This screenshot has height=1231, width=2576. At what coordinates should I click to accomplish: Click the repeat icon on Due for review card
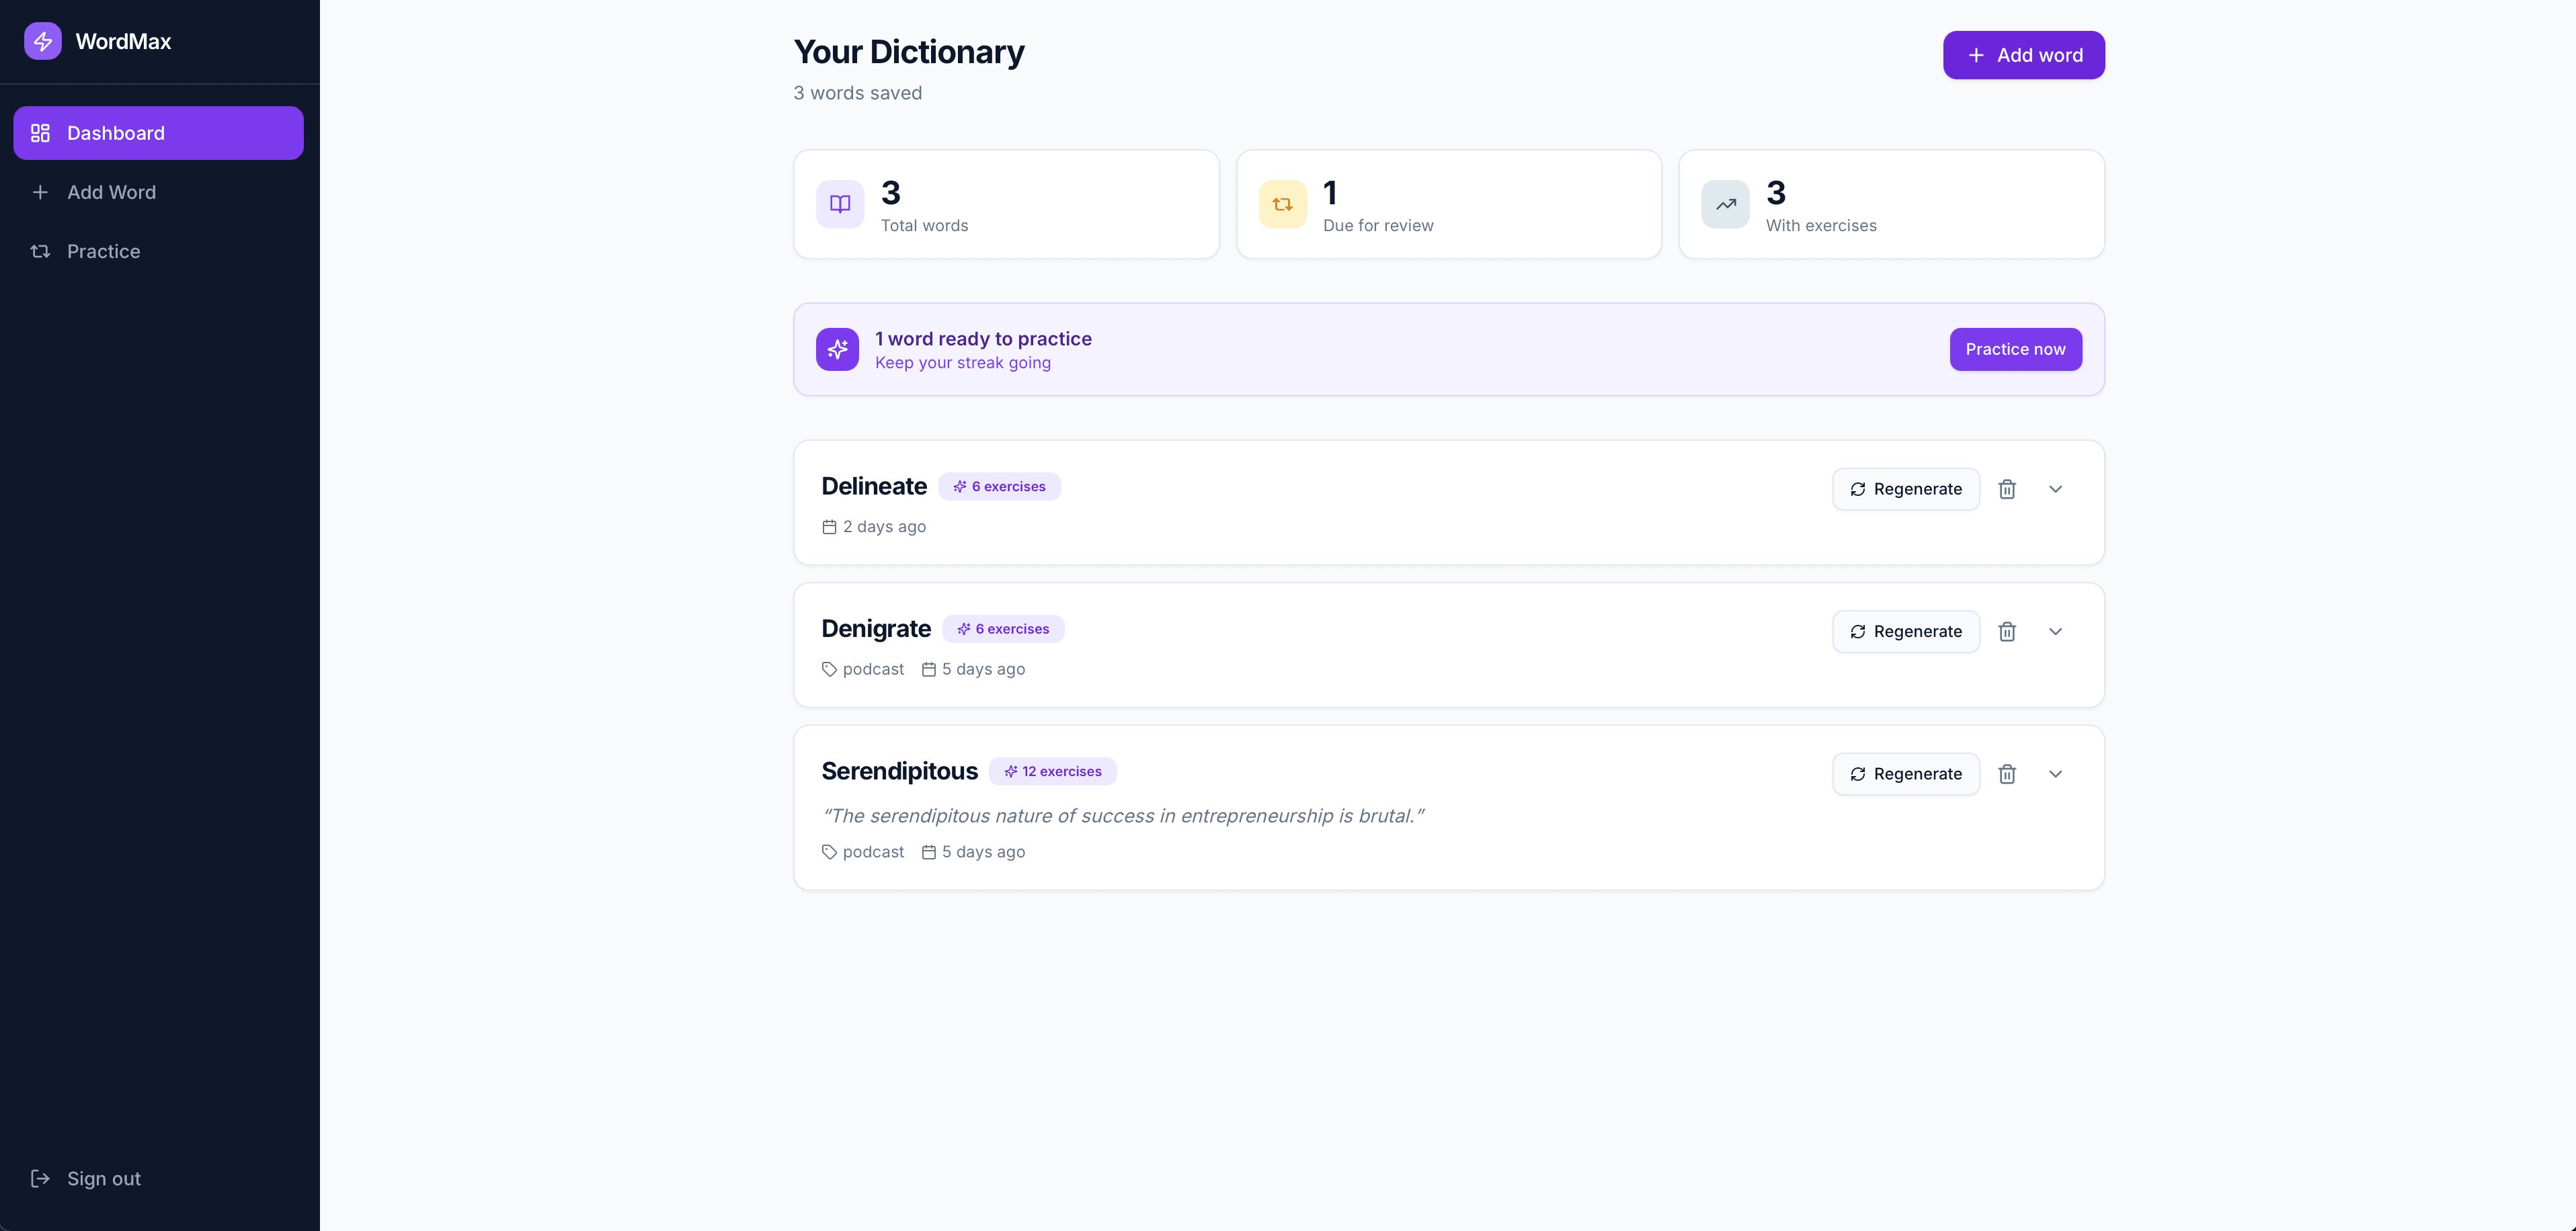click(1282, 204)
